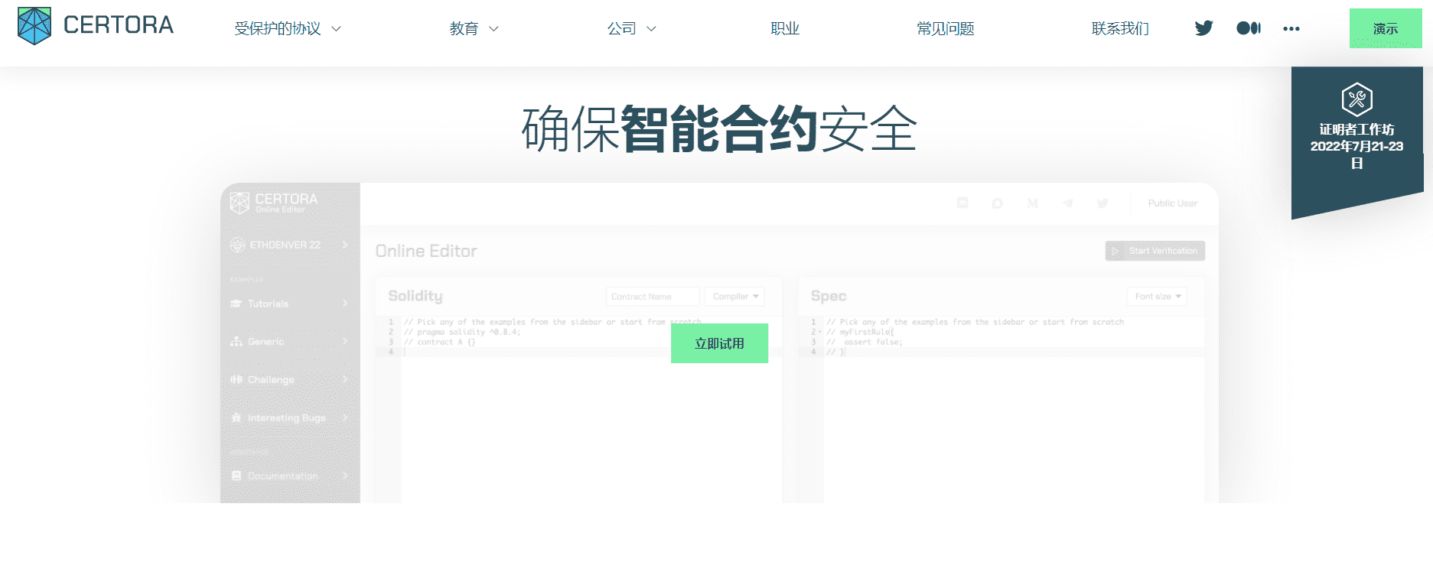Screen dimensions: 1433x562
Task: Click the editor's chat bubble icon
Action: click(x=997, y=203)
